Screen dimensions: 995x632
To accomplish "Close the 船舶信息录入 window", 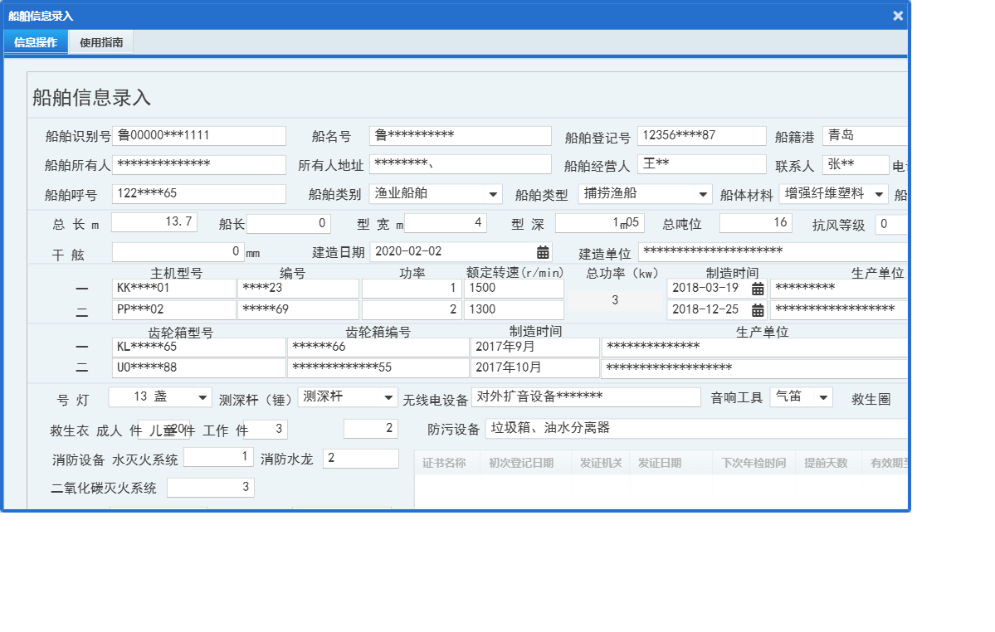I will pyautogui.click(x=897, y=15).
